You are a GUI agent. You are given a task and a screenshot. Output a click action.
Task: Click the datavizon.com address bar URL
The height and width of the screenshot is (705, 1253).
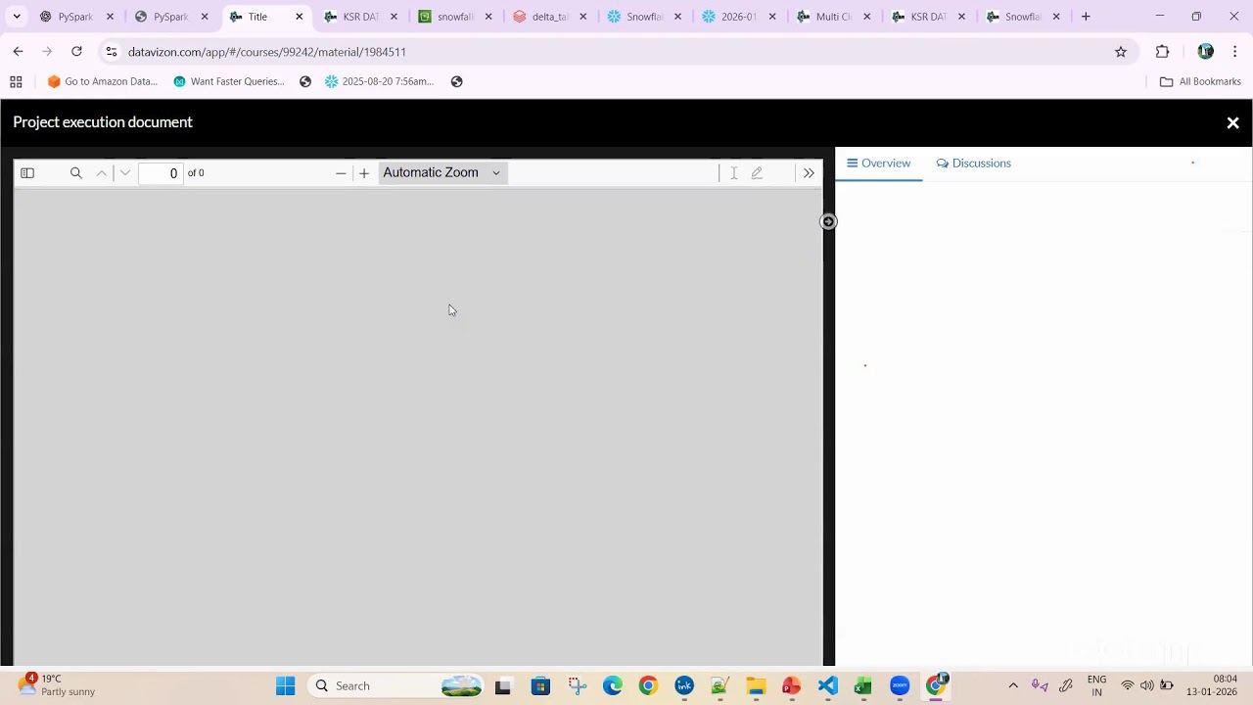point(267,52)
